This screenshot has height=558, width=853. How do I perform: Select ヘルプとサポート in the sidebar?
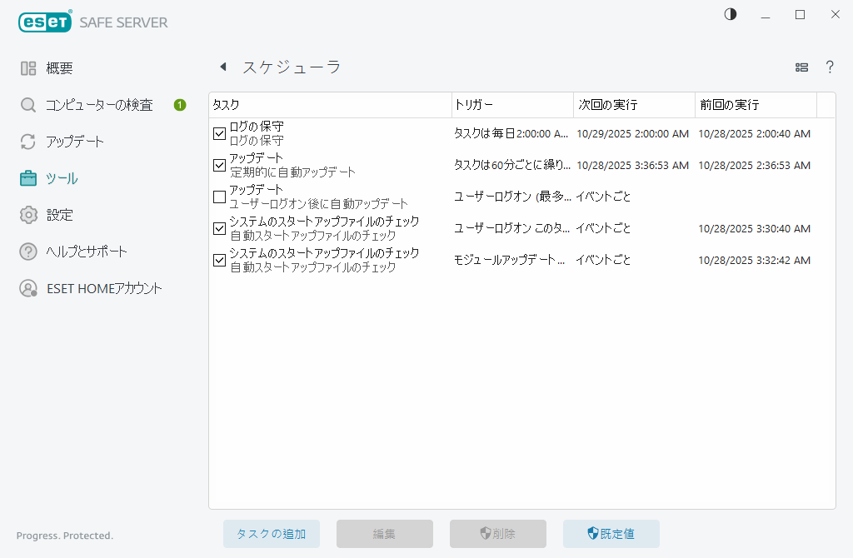83,252
